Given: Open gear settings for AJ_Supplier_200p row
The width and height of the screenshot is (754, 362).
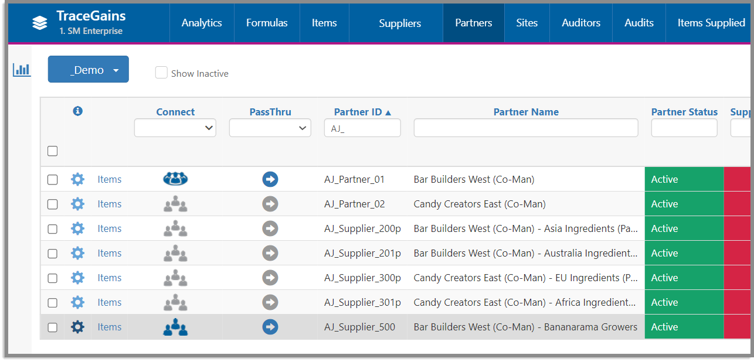Looking at the screenshot, I should (x=77, y=228).
